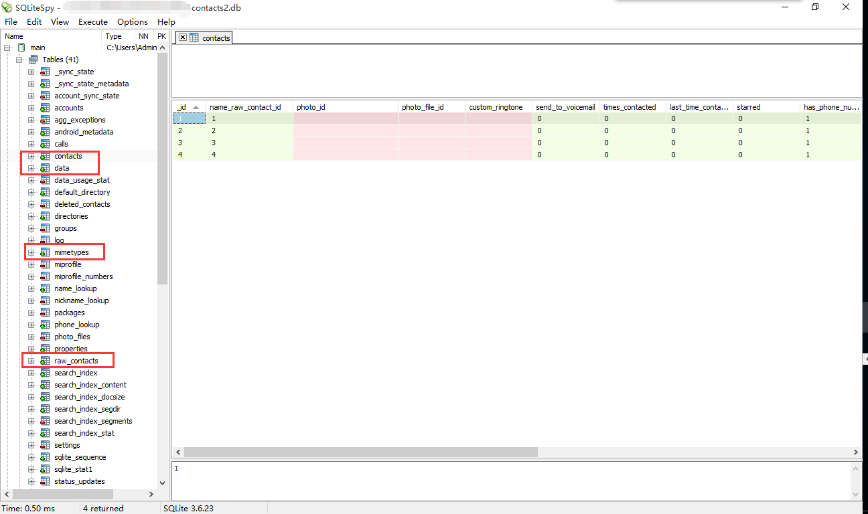
Task: Click the table icon beside sqlite_sequence
Action: (x=45, y=457)
